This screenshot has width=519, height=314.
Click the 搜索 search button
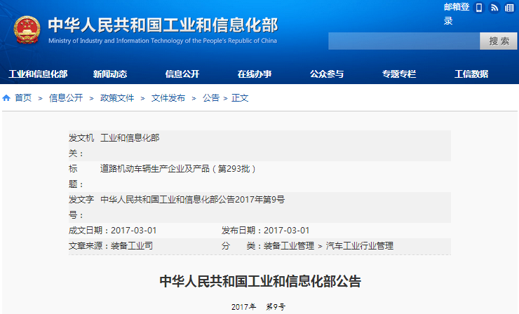[x=499, y=41]
